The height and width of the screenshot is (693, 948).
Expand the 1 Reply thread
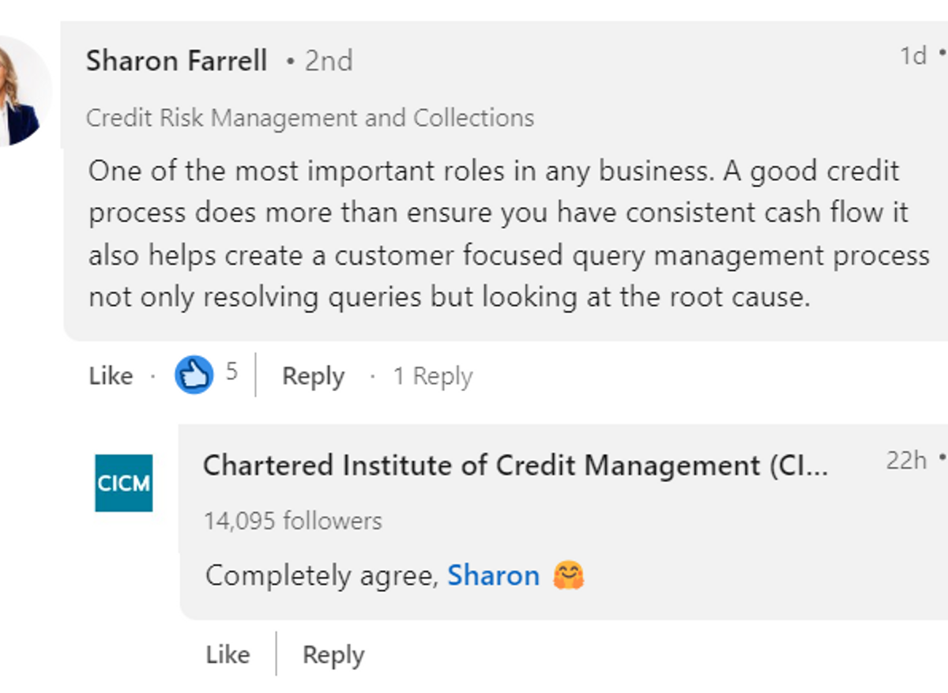click(433, 376)
